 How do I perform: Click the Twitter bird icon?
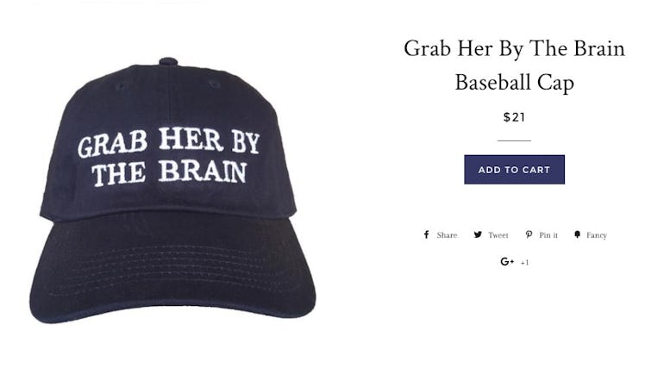click(478, 234)
